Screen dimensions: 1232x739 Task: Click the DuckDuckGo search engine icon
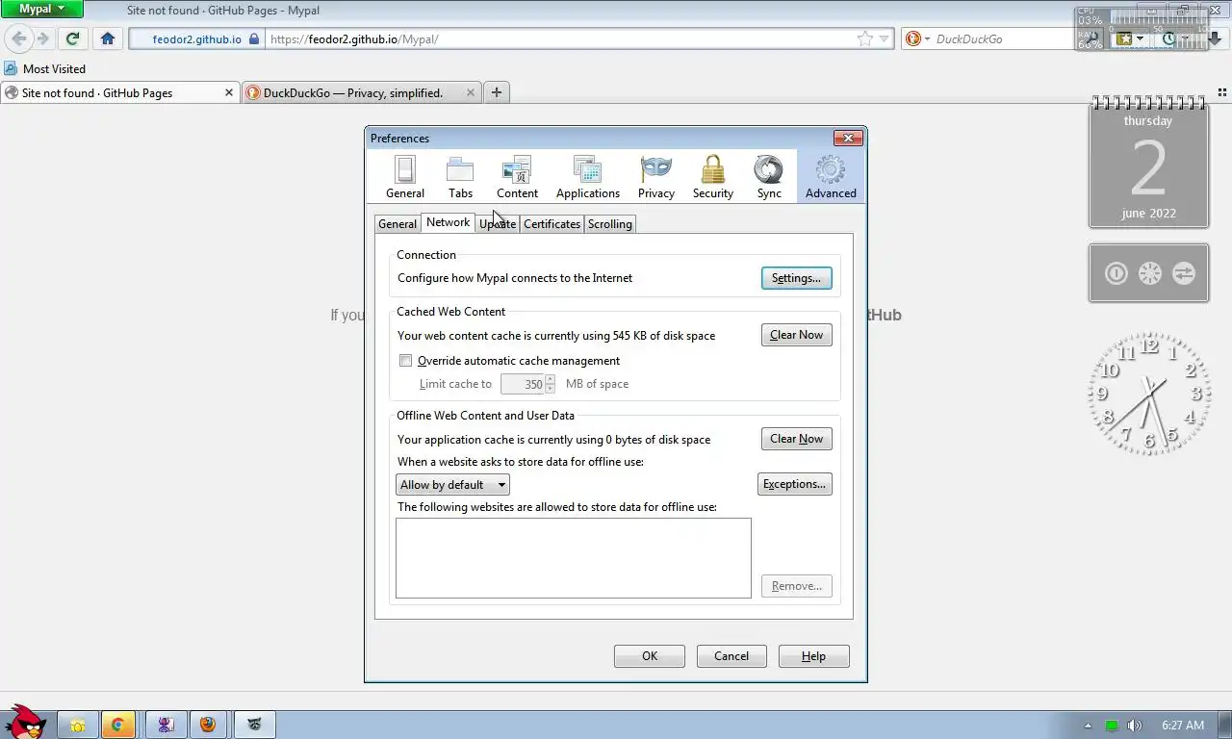(x=913, y=39)
